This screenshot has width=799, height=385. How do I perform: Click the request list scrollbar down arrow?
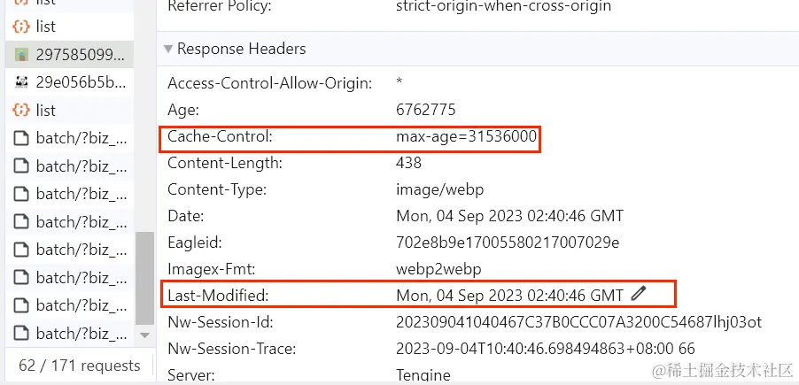(x=144, y=335)
